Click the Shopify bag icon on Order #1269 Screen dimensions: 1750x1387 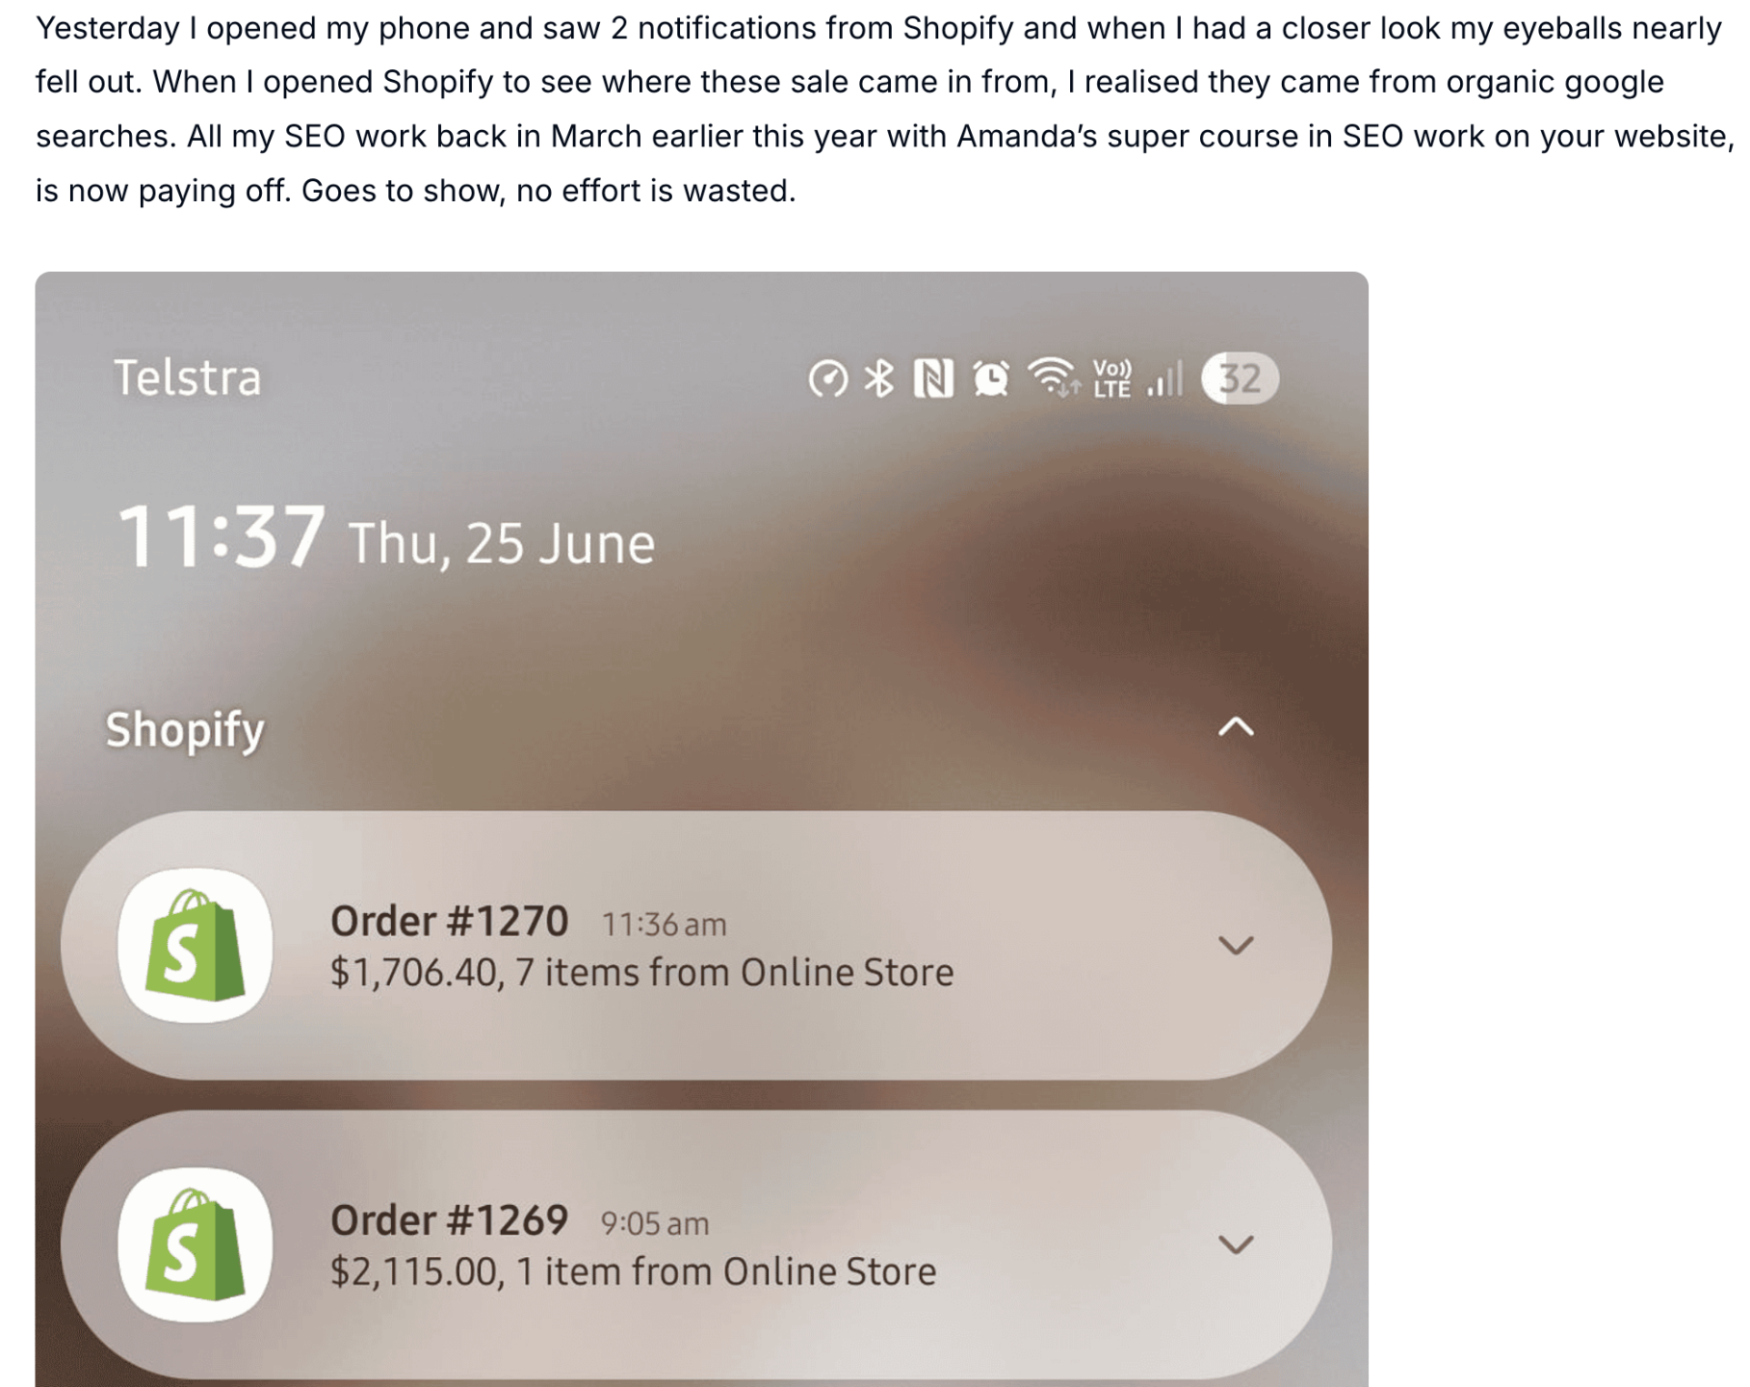click(x=196, y=1244)
